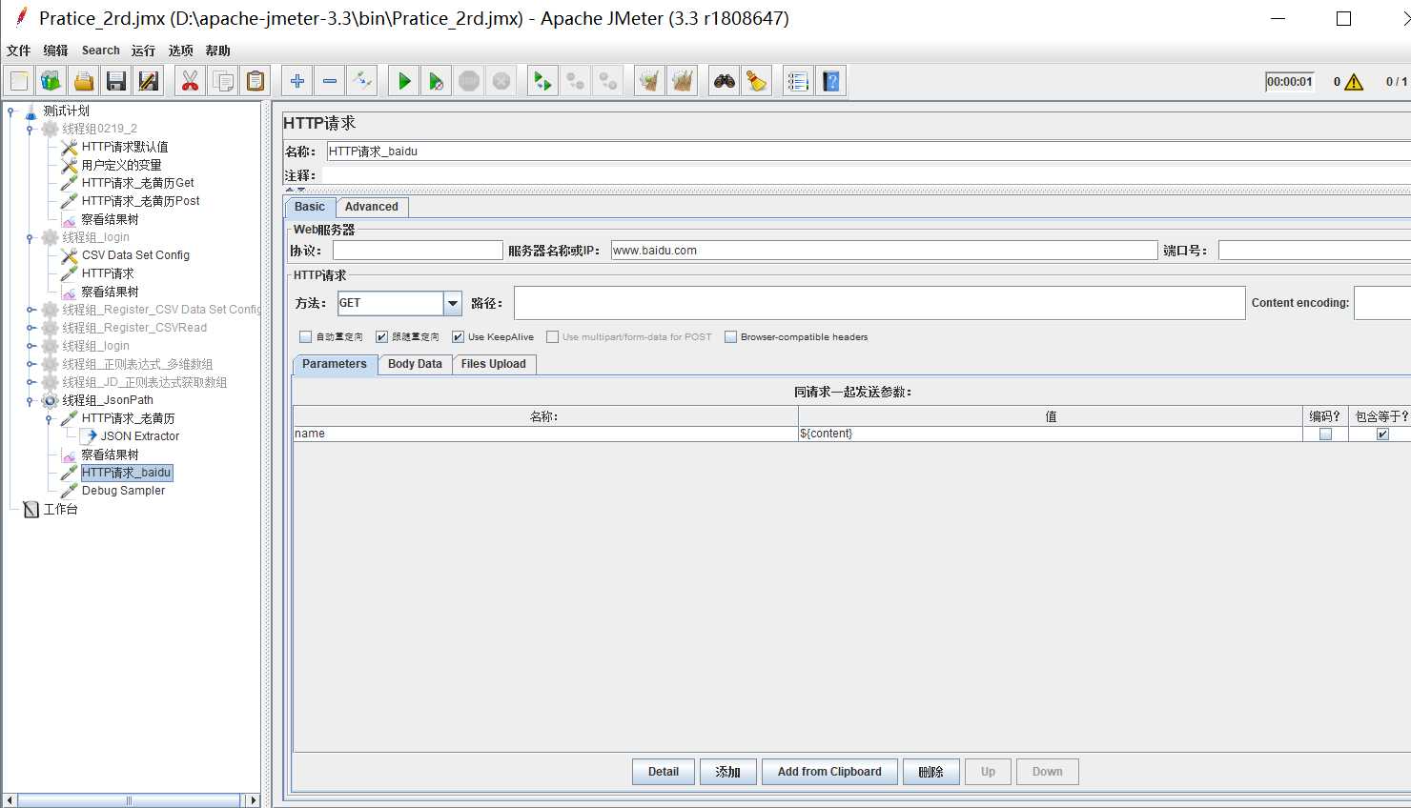The image size is (1411, 808).
Task: Click the ${content} value cell
Action: click(1051, 434)
